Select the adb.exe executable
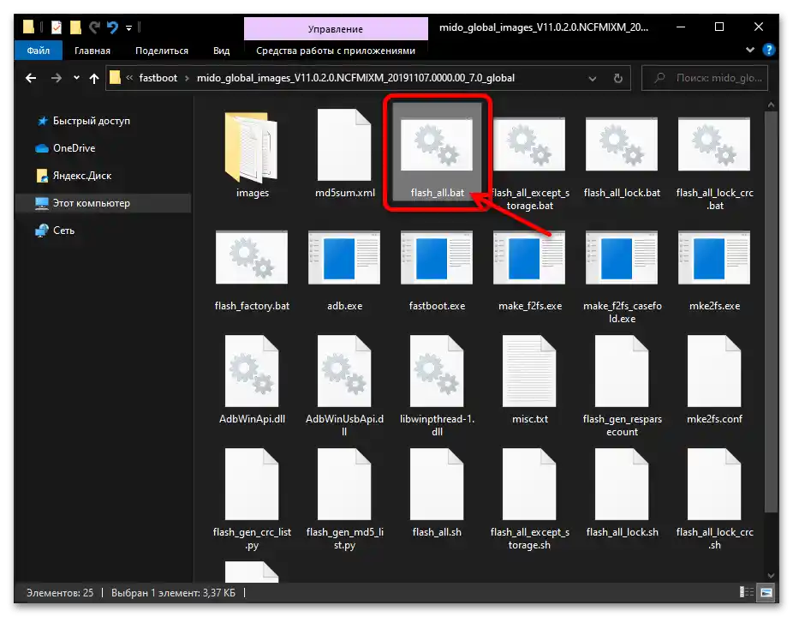Viewport: 793px width, 617px height. click(x=344, y=270)
